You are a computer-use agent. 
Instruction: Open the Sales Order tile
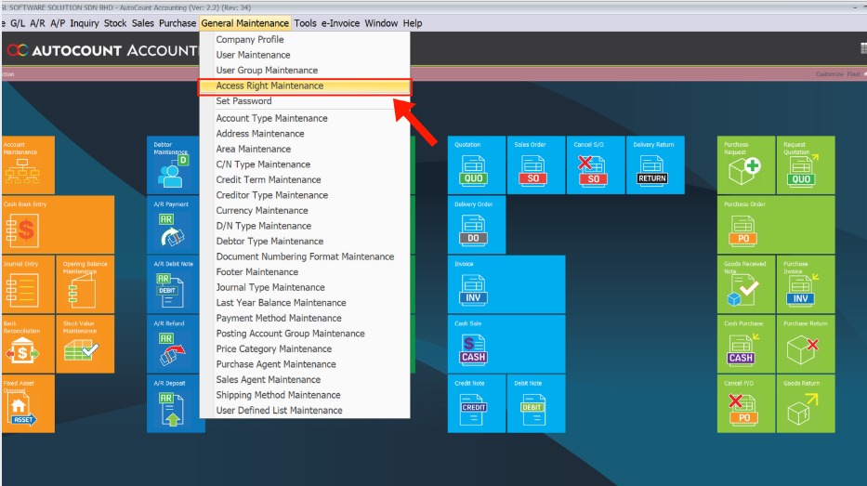click(x=536, y=164)
